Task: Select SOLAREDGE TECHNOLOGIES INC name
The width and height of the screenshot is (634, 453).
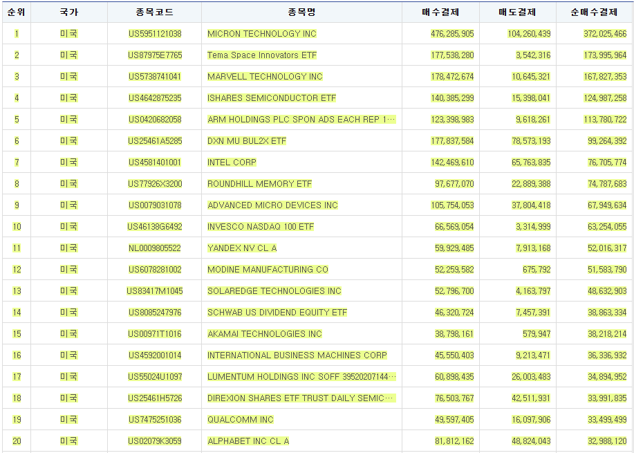Action: click(274, 290)
